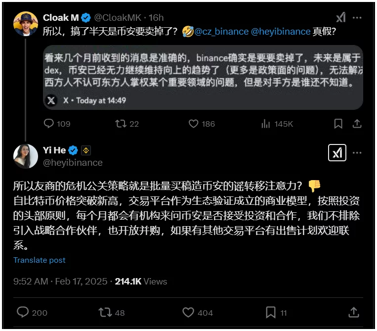Repost Cloak M's post with 22 reposts
The image size is (377, 331).
pos(126,124)
